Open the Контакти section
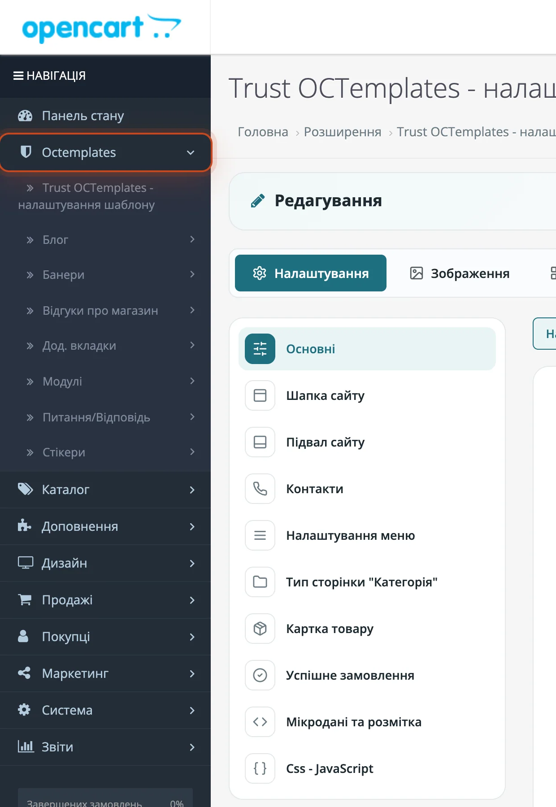 367,489
